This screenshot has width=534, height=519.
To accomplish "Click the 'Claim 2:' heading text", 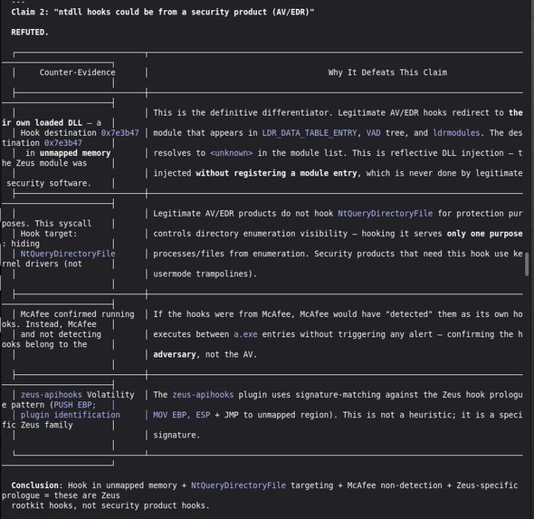I will click(x=30, y=13).
